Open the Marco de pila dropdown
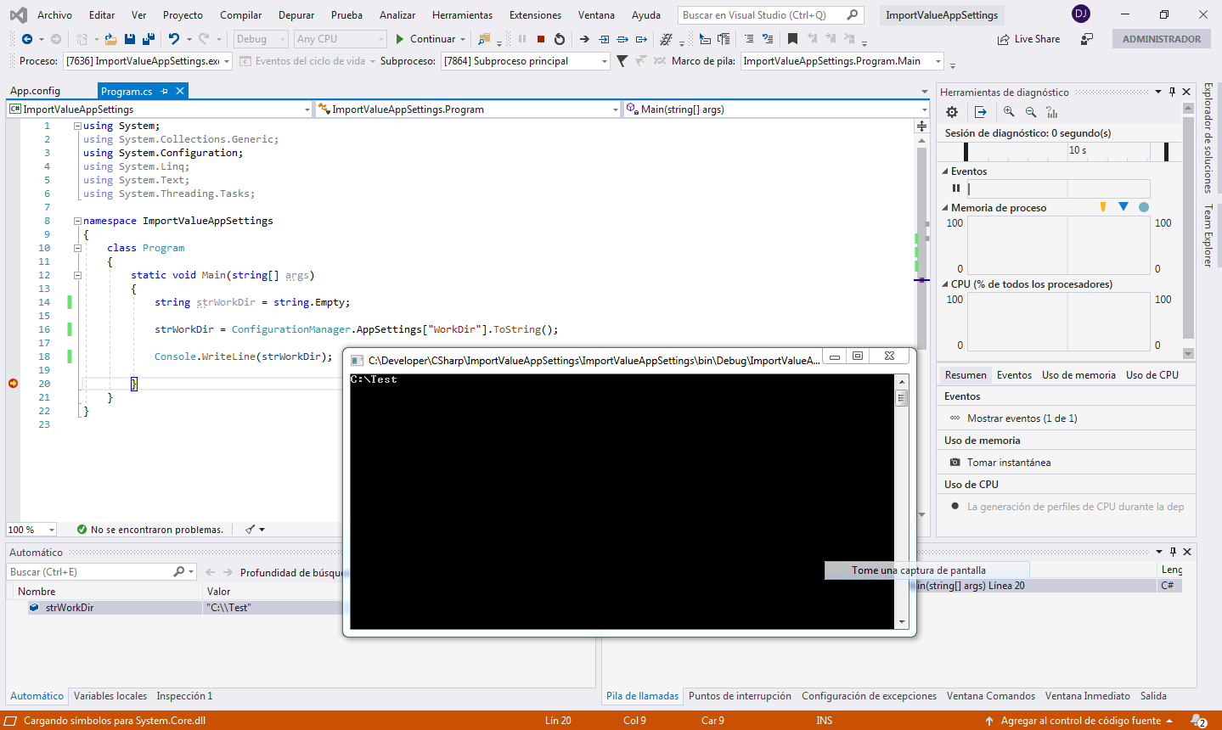Image resolution: width=1222 pixels, height=730 pixels. point(938,61)
